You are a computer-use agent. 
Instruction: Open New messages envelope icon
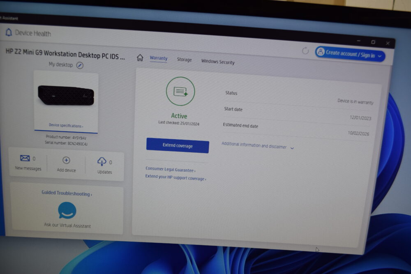click(25, 158)
